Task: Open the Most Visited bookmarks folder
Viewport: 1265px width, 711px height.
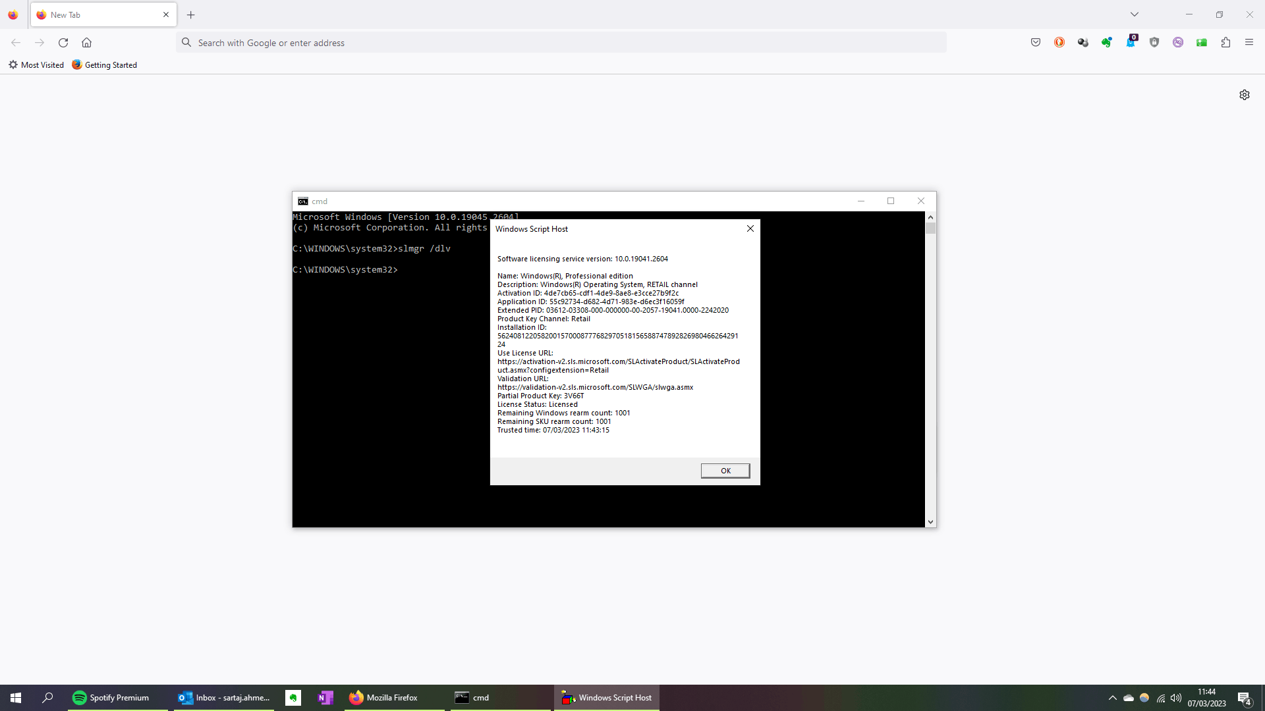Action: 36,65
